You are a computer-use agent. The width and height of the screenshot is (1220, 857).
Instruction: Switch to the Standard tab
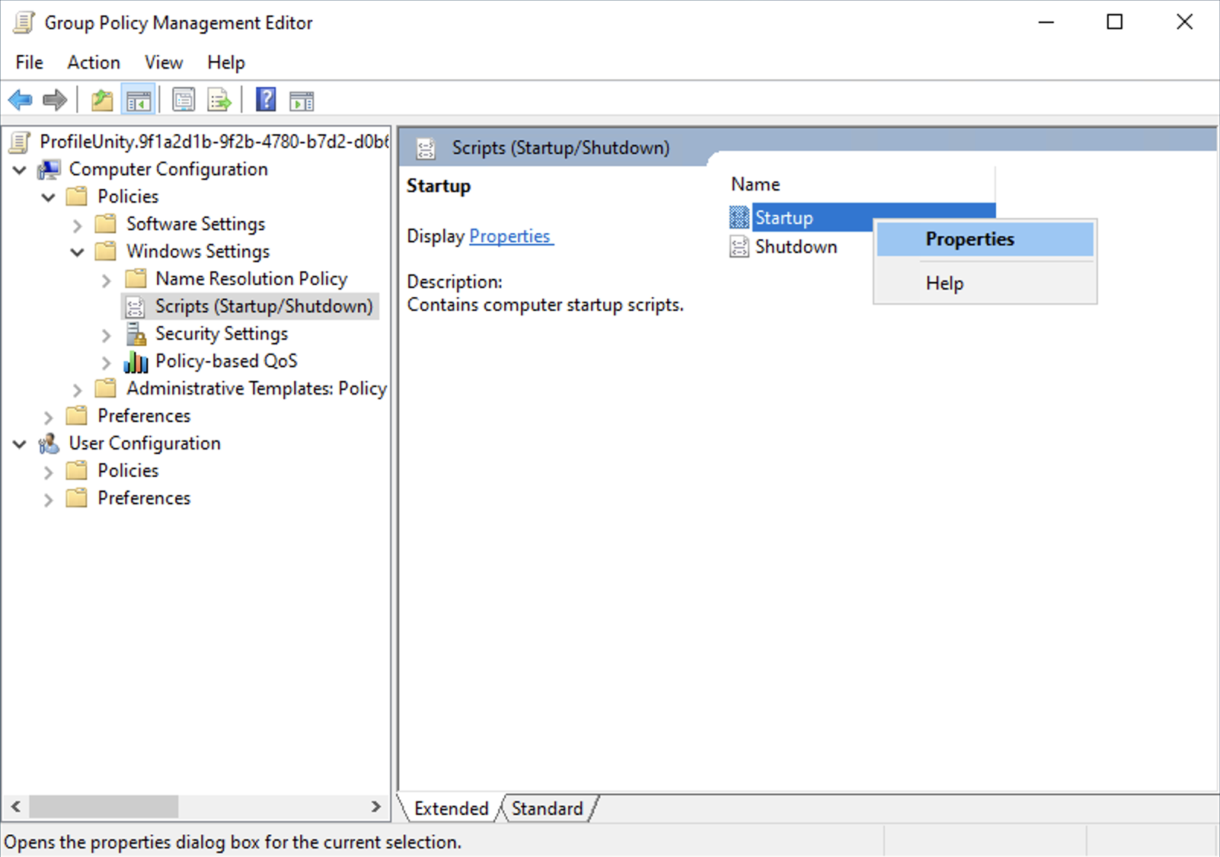547,808
